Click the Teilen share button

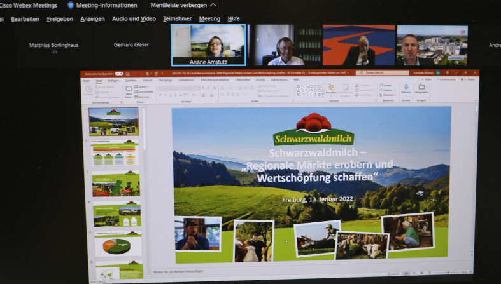[x=428, y=79]
